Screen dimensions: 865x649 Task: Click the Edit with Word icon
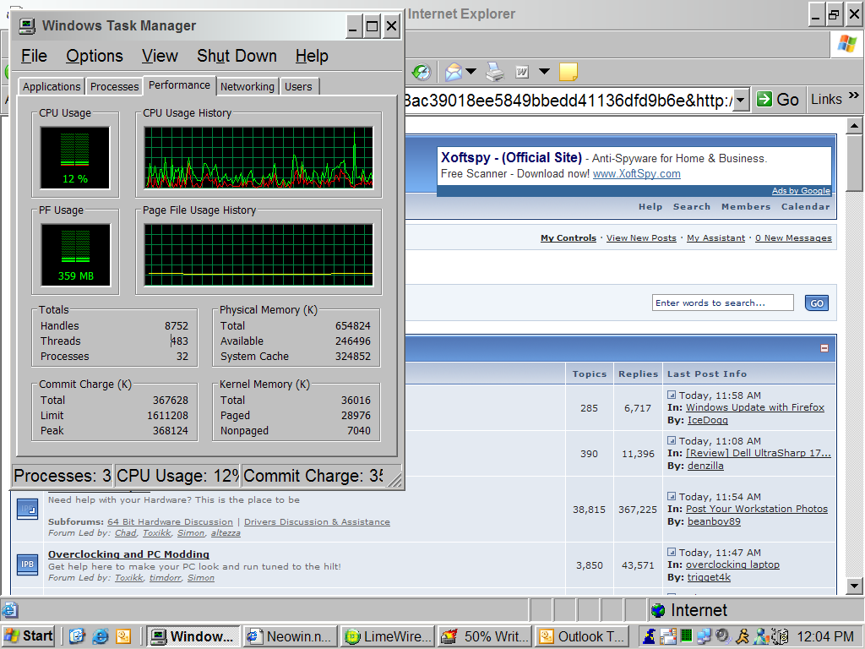(522, 72)
